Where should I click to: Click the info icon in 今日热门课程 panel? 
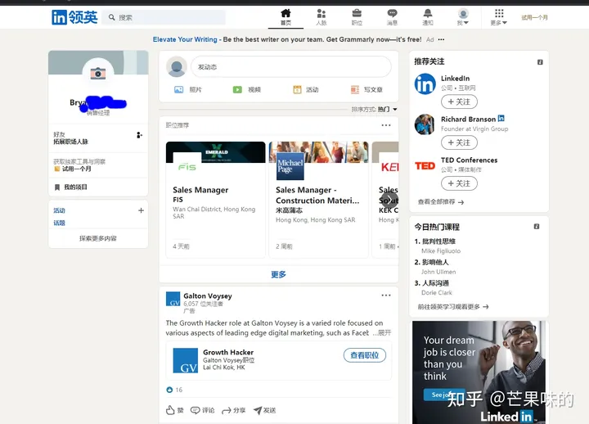pos(537,226)
